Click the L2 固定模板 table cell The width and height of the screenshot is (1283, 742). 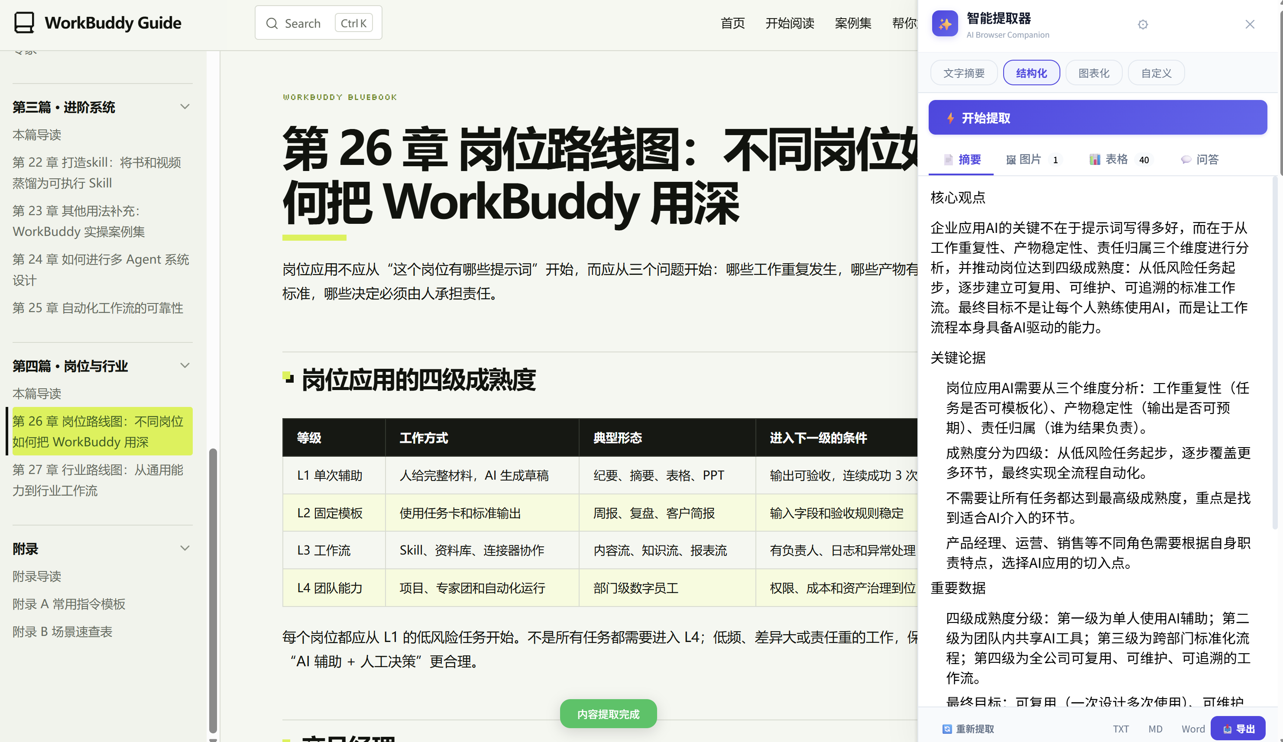[x=334, y=513]
